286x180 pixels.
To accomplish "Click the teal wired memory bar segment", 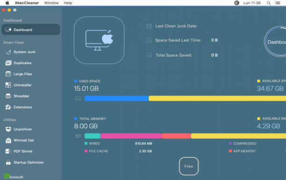I will [x=93, y=136].
